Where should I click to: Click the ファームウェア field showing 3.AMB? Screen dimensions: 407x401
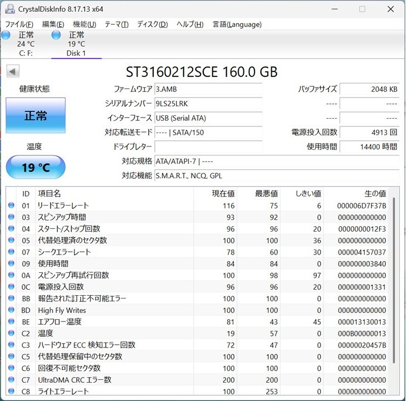(208, 89)
